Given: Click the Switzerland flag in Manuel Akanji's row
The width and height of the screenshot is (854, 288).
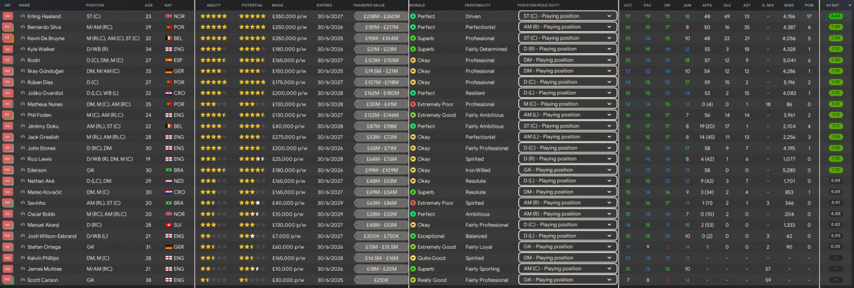Looking at the screenshot, I should click(167, 225).
